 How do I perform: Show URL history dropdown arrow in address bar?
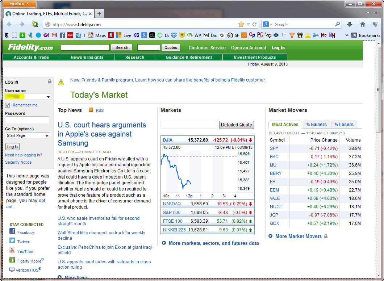click(x=248, y=25)
